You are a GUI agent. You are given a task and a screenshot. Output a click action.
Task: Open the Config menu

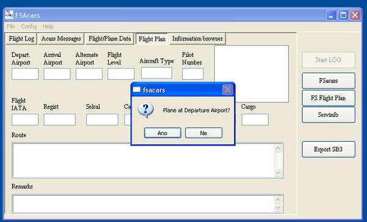point(29,26)
